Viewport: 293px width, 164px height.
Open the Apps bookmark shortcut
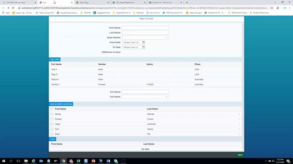[6, 13]
